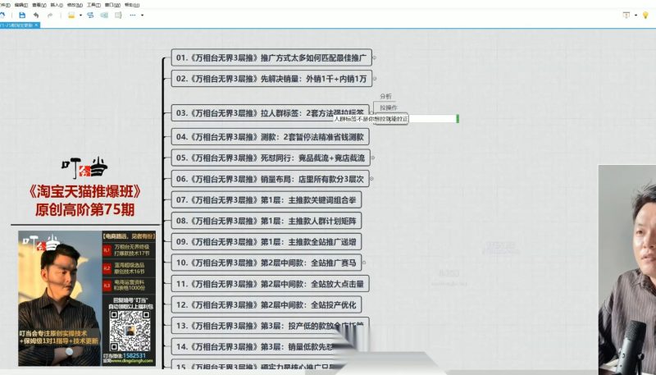Select topic 03 拉人群标签 node
The height and width of the screenshot is (375, 656).
pos(270,113)
